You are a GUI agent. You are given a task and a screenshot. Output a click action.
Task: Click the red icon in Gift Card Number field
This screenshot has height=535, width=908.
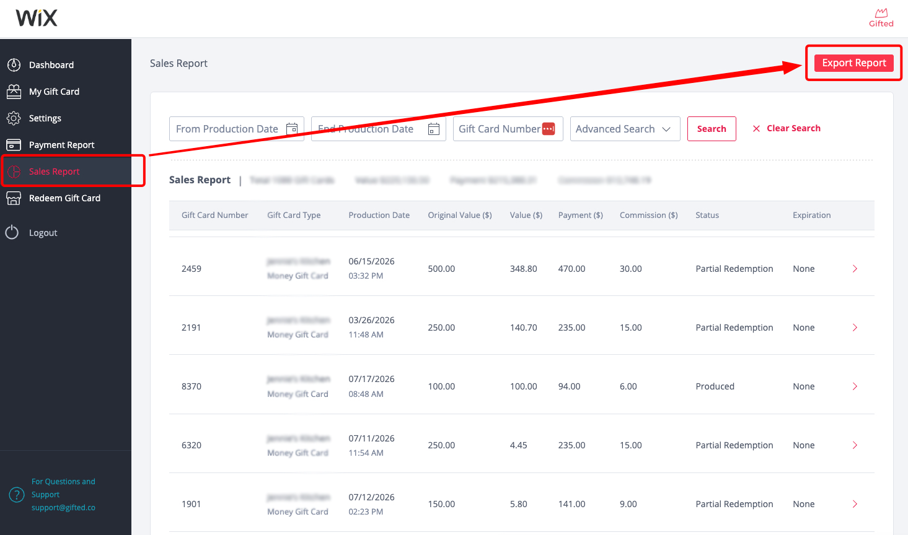(549, 129)
